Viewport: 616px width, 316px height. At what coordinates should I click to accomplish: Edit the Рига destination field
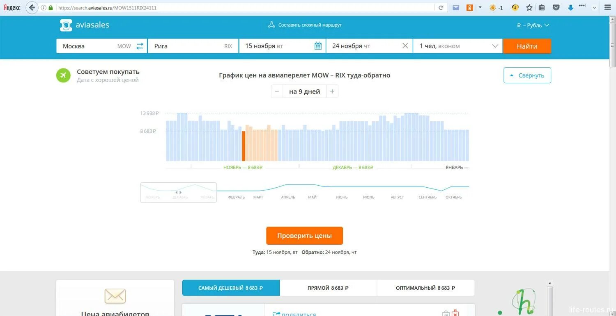pos(193,46)
